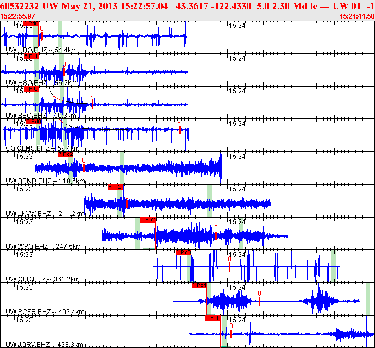Select the Pd0 pick flag on GLK trace

[183, 253]
